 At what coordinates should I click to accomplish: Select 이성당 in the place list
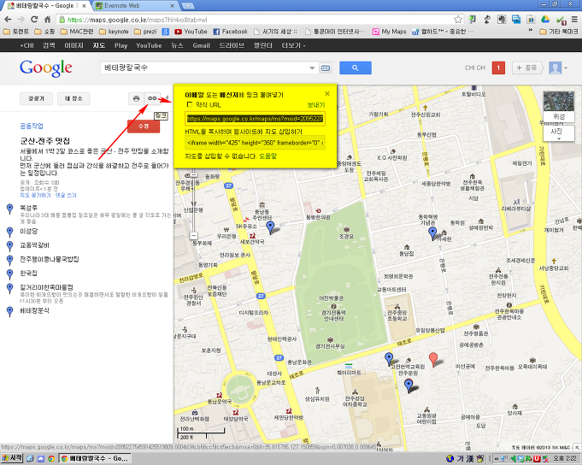28,231
